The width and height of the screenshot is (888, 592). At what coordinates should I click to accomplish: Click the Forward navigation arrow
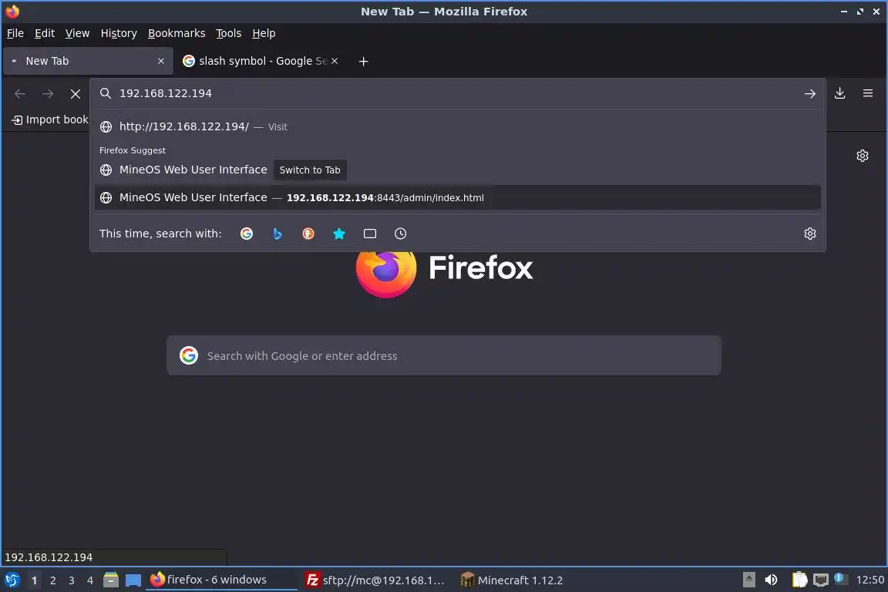click(48, 93)
